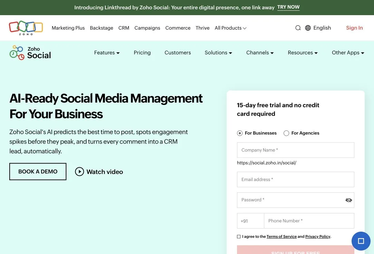Open Campaigns from the top nav

point(147,28)
